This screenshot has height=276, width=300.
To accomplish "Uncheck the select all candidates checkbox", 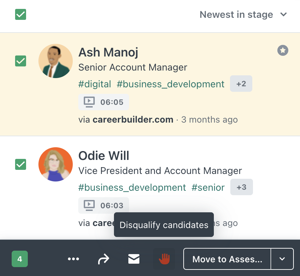I will coord(21,14).
